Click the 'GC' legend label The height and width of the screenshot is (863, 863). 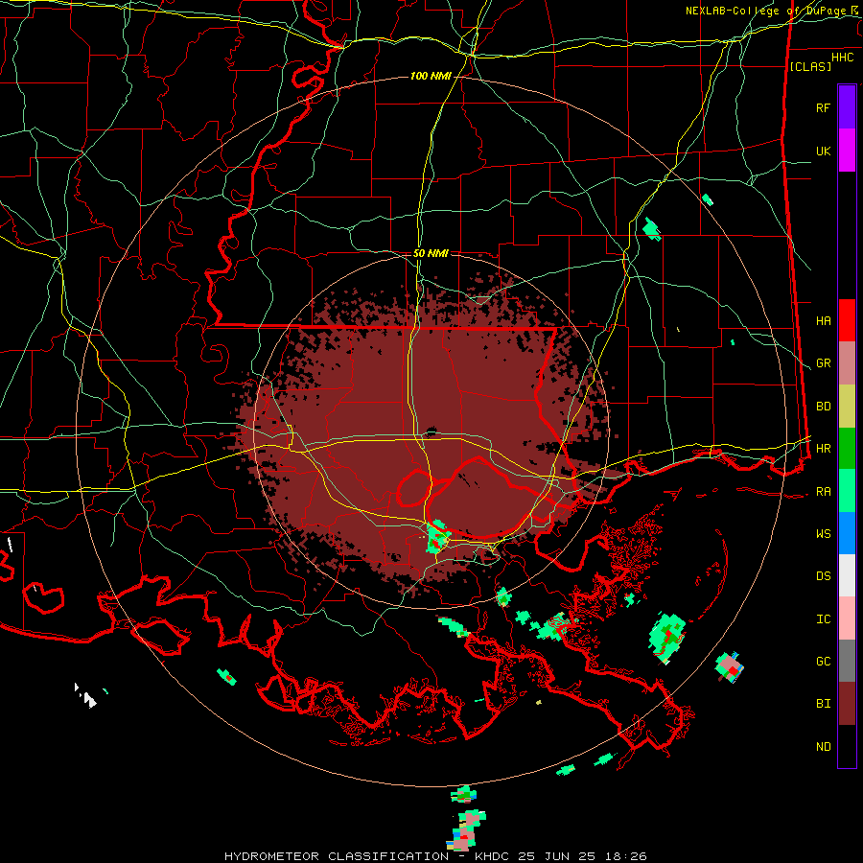[823, 662]
